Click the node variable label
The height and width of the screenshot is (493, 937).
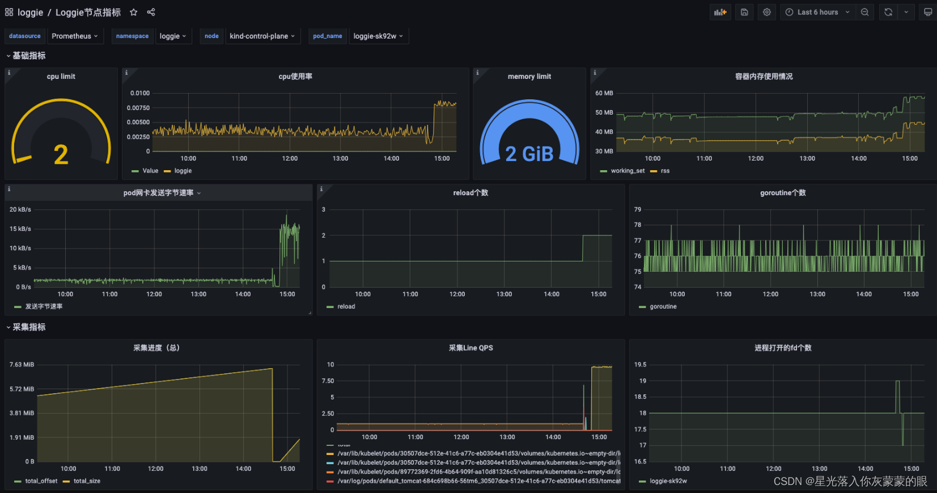coord(211,36)
